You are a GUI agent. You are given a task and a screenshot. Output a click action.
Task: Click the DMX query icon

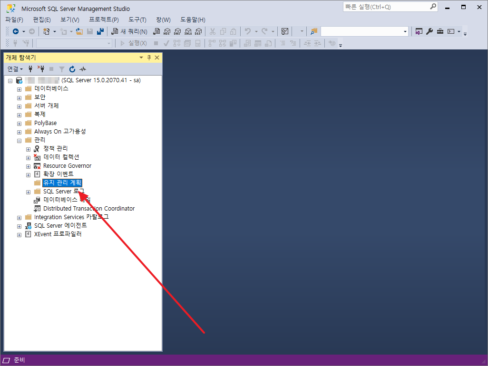(x=177, y=31)
